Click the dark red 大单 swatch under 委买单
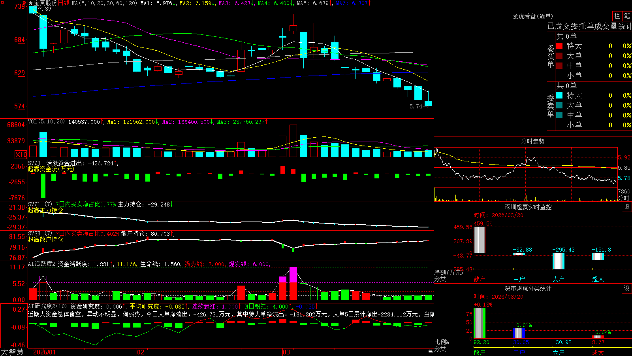 pos(559,56)
